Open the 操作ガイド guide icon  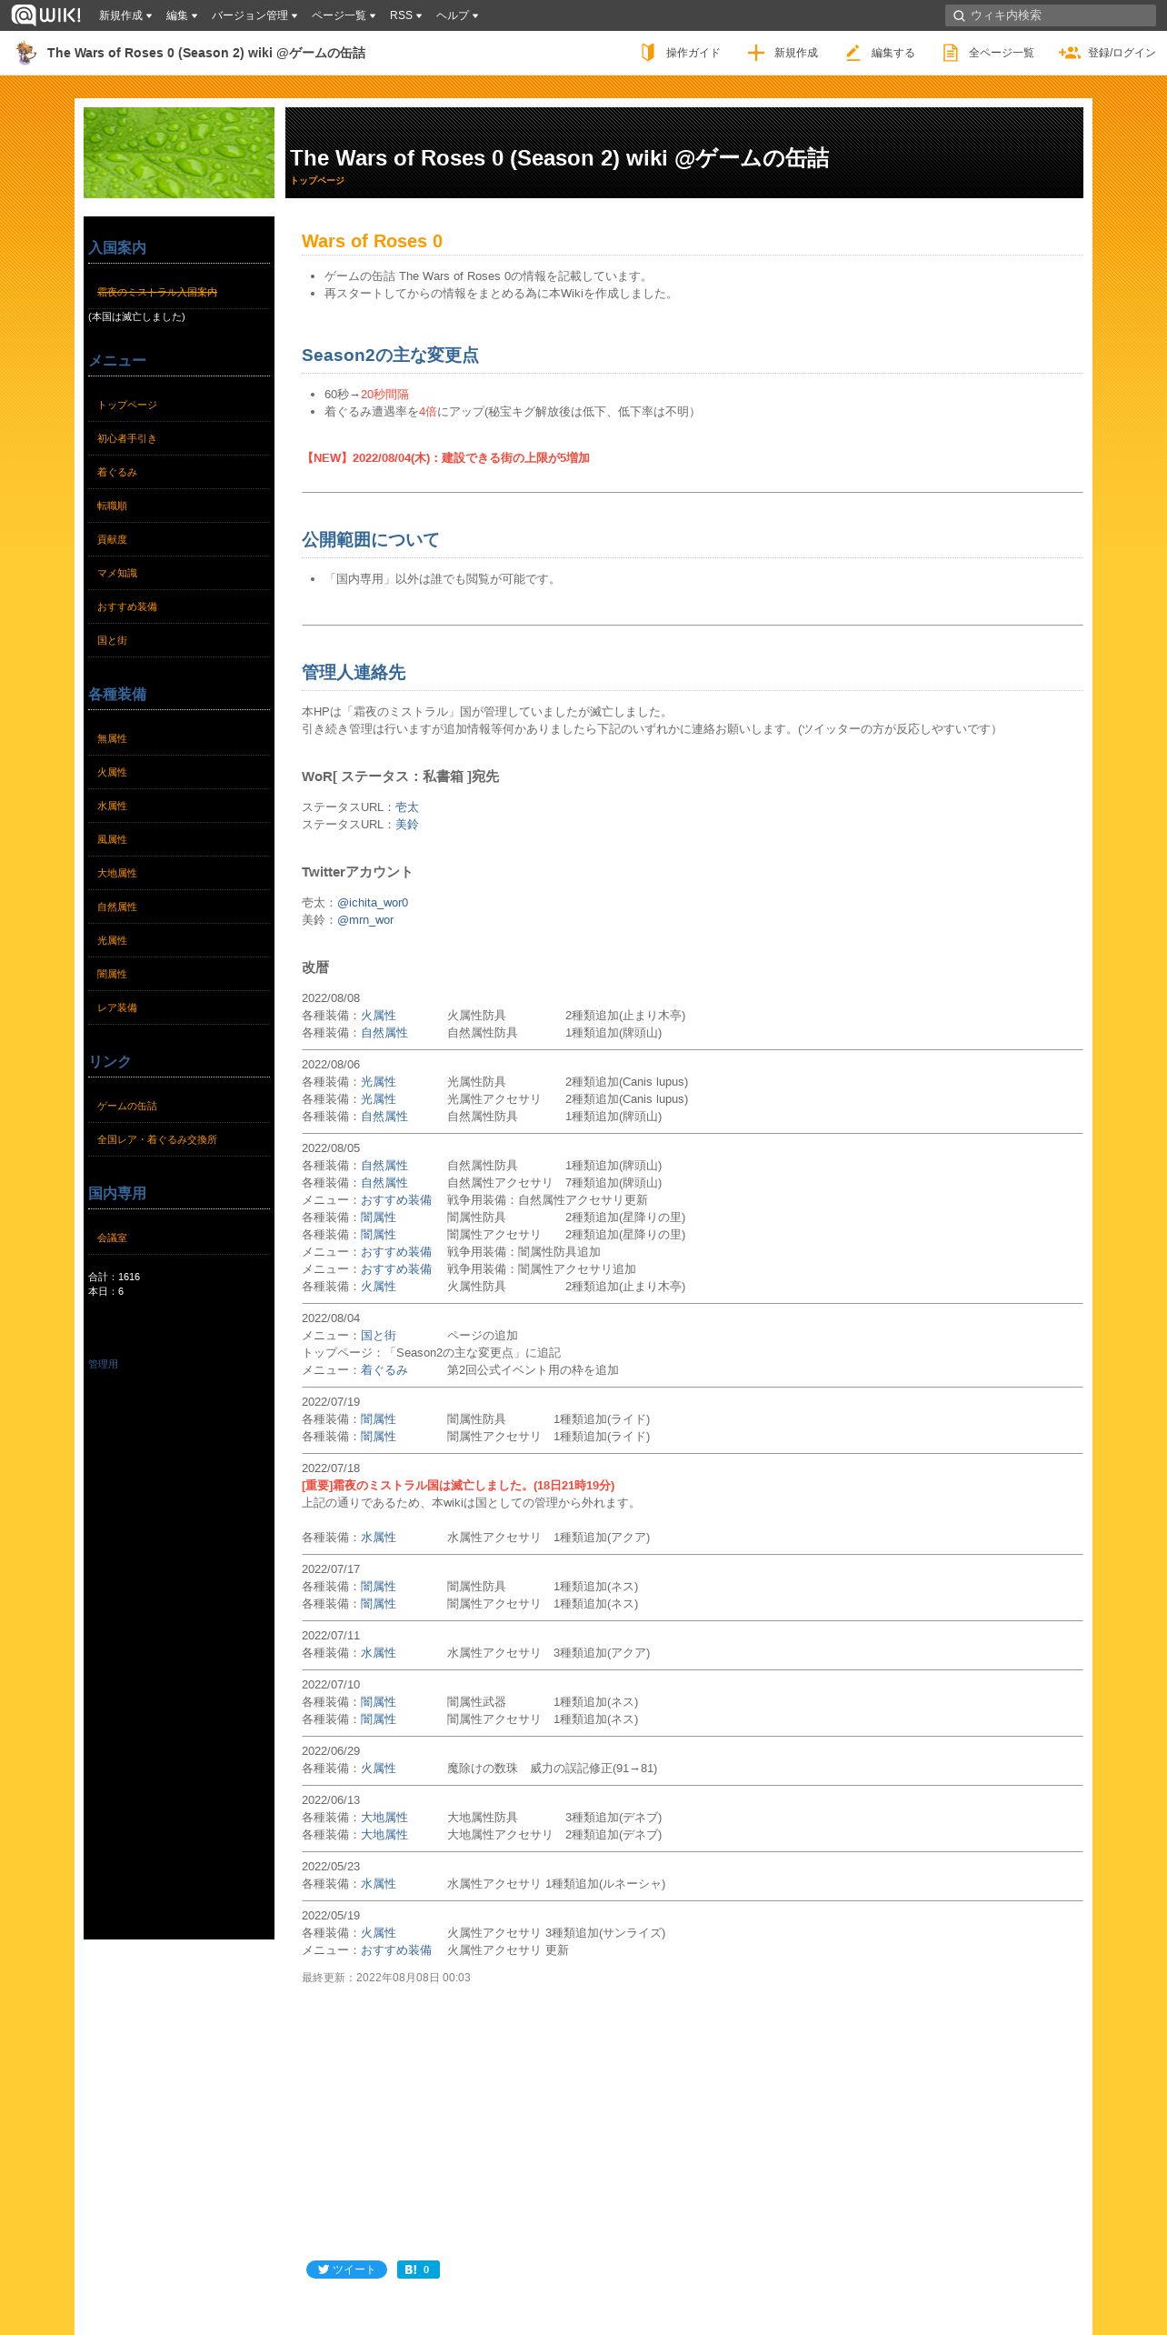tap(648, 53)
